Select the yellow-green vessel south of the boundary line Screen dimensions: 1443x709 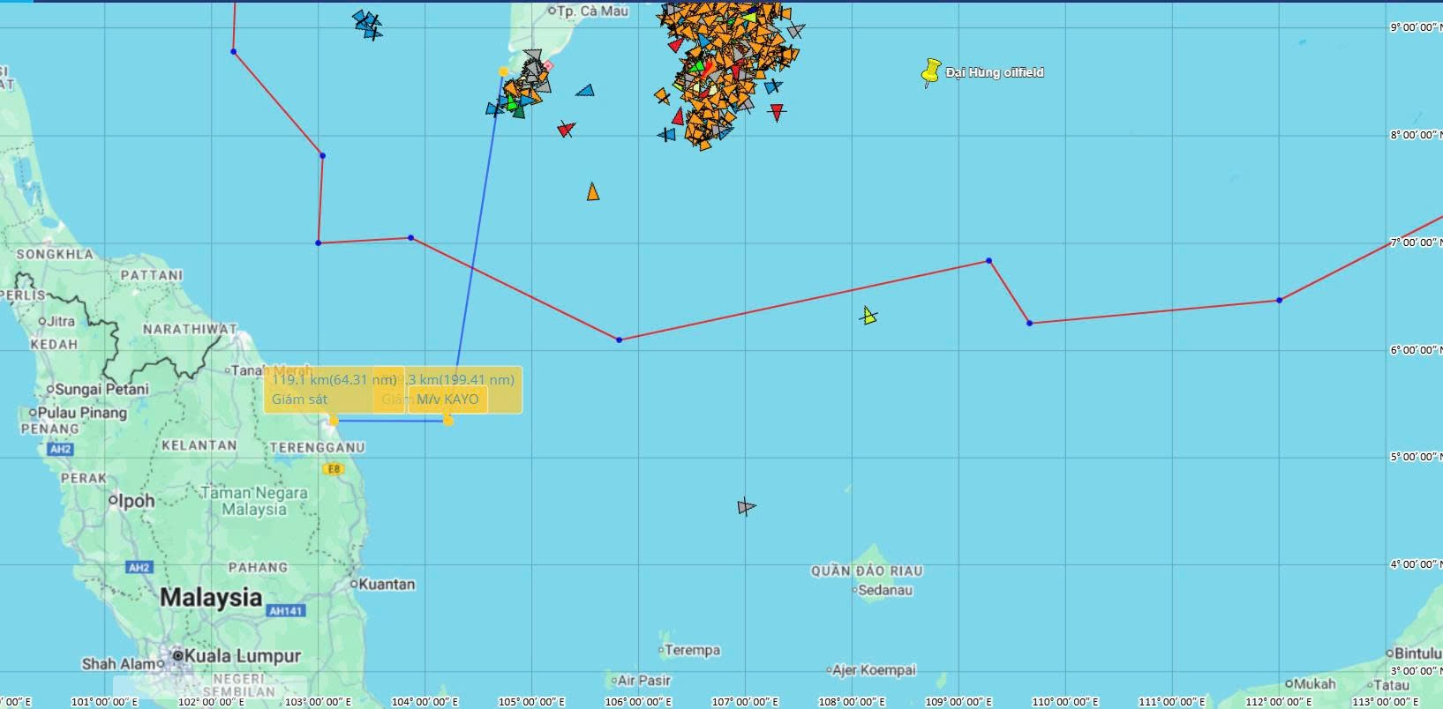868,316
